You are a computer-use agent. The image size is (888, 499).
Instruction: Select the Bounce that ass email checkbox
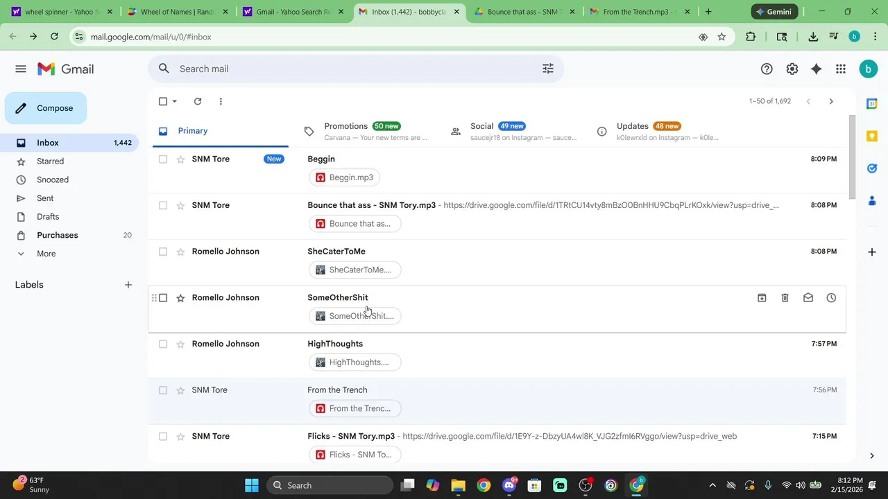163,205
